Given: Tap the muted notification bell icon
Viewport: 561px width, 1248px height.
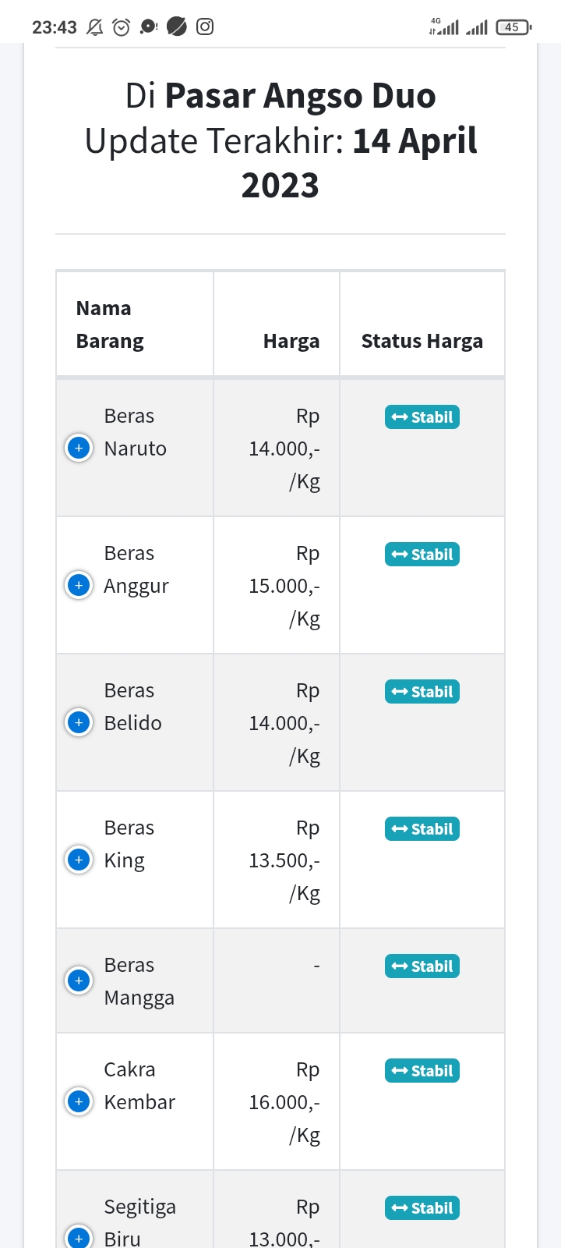Looking at the screenshot, I should pos(95,27).
